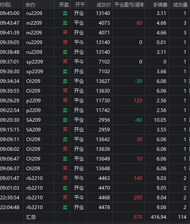Click the 汇总 summary row
Image resolution: width=190 pixels, height=224 pixels.
(95, 217)
